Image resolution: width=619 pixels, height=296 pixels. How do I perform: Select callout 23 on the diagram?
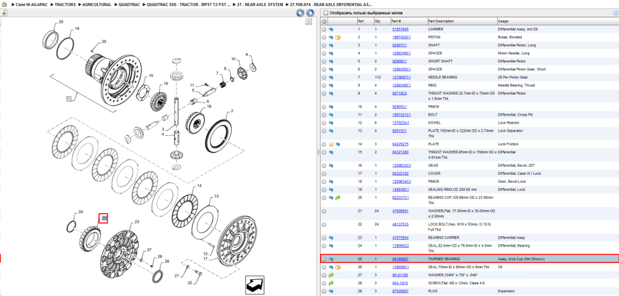137,222
